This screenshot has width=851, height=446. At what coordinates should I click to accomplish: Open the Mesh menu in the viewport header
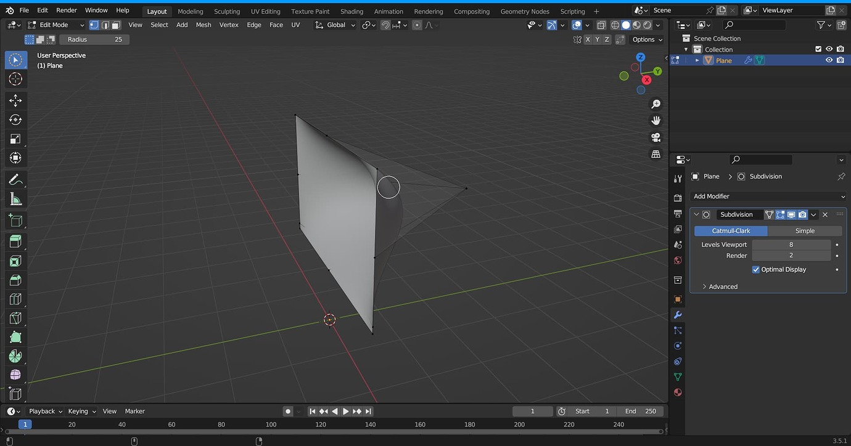point(203,25)
